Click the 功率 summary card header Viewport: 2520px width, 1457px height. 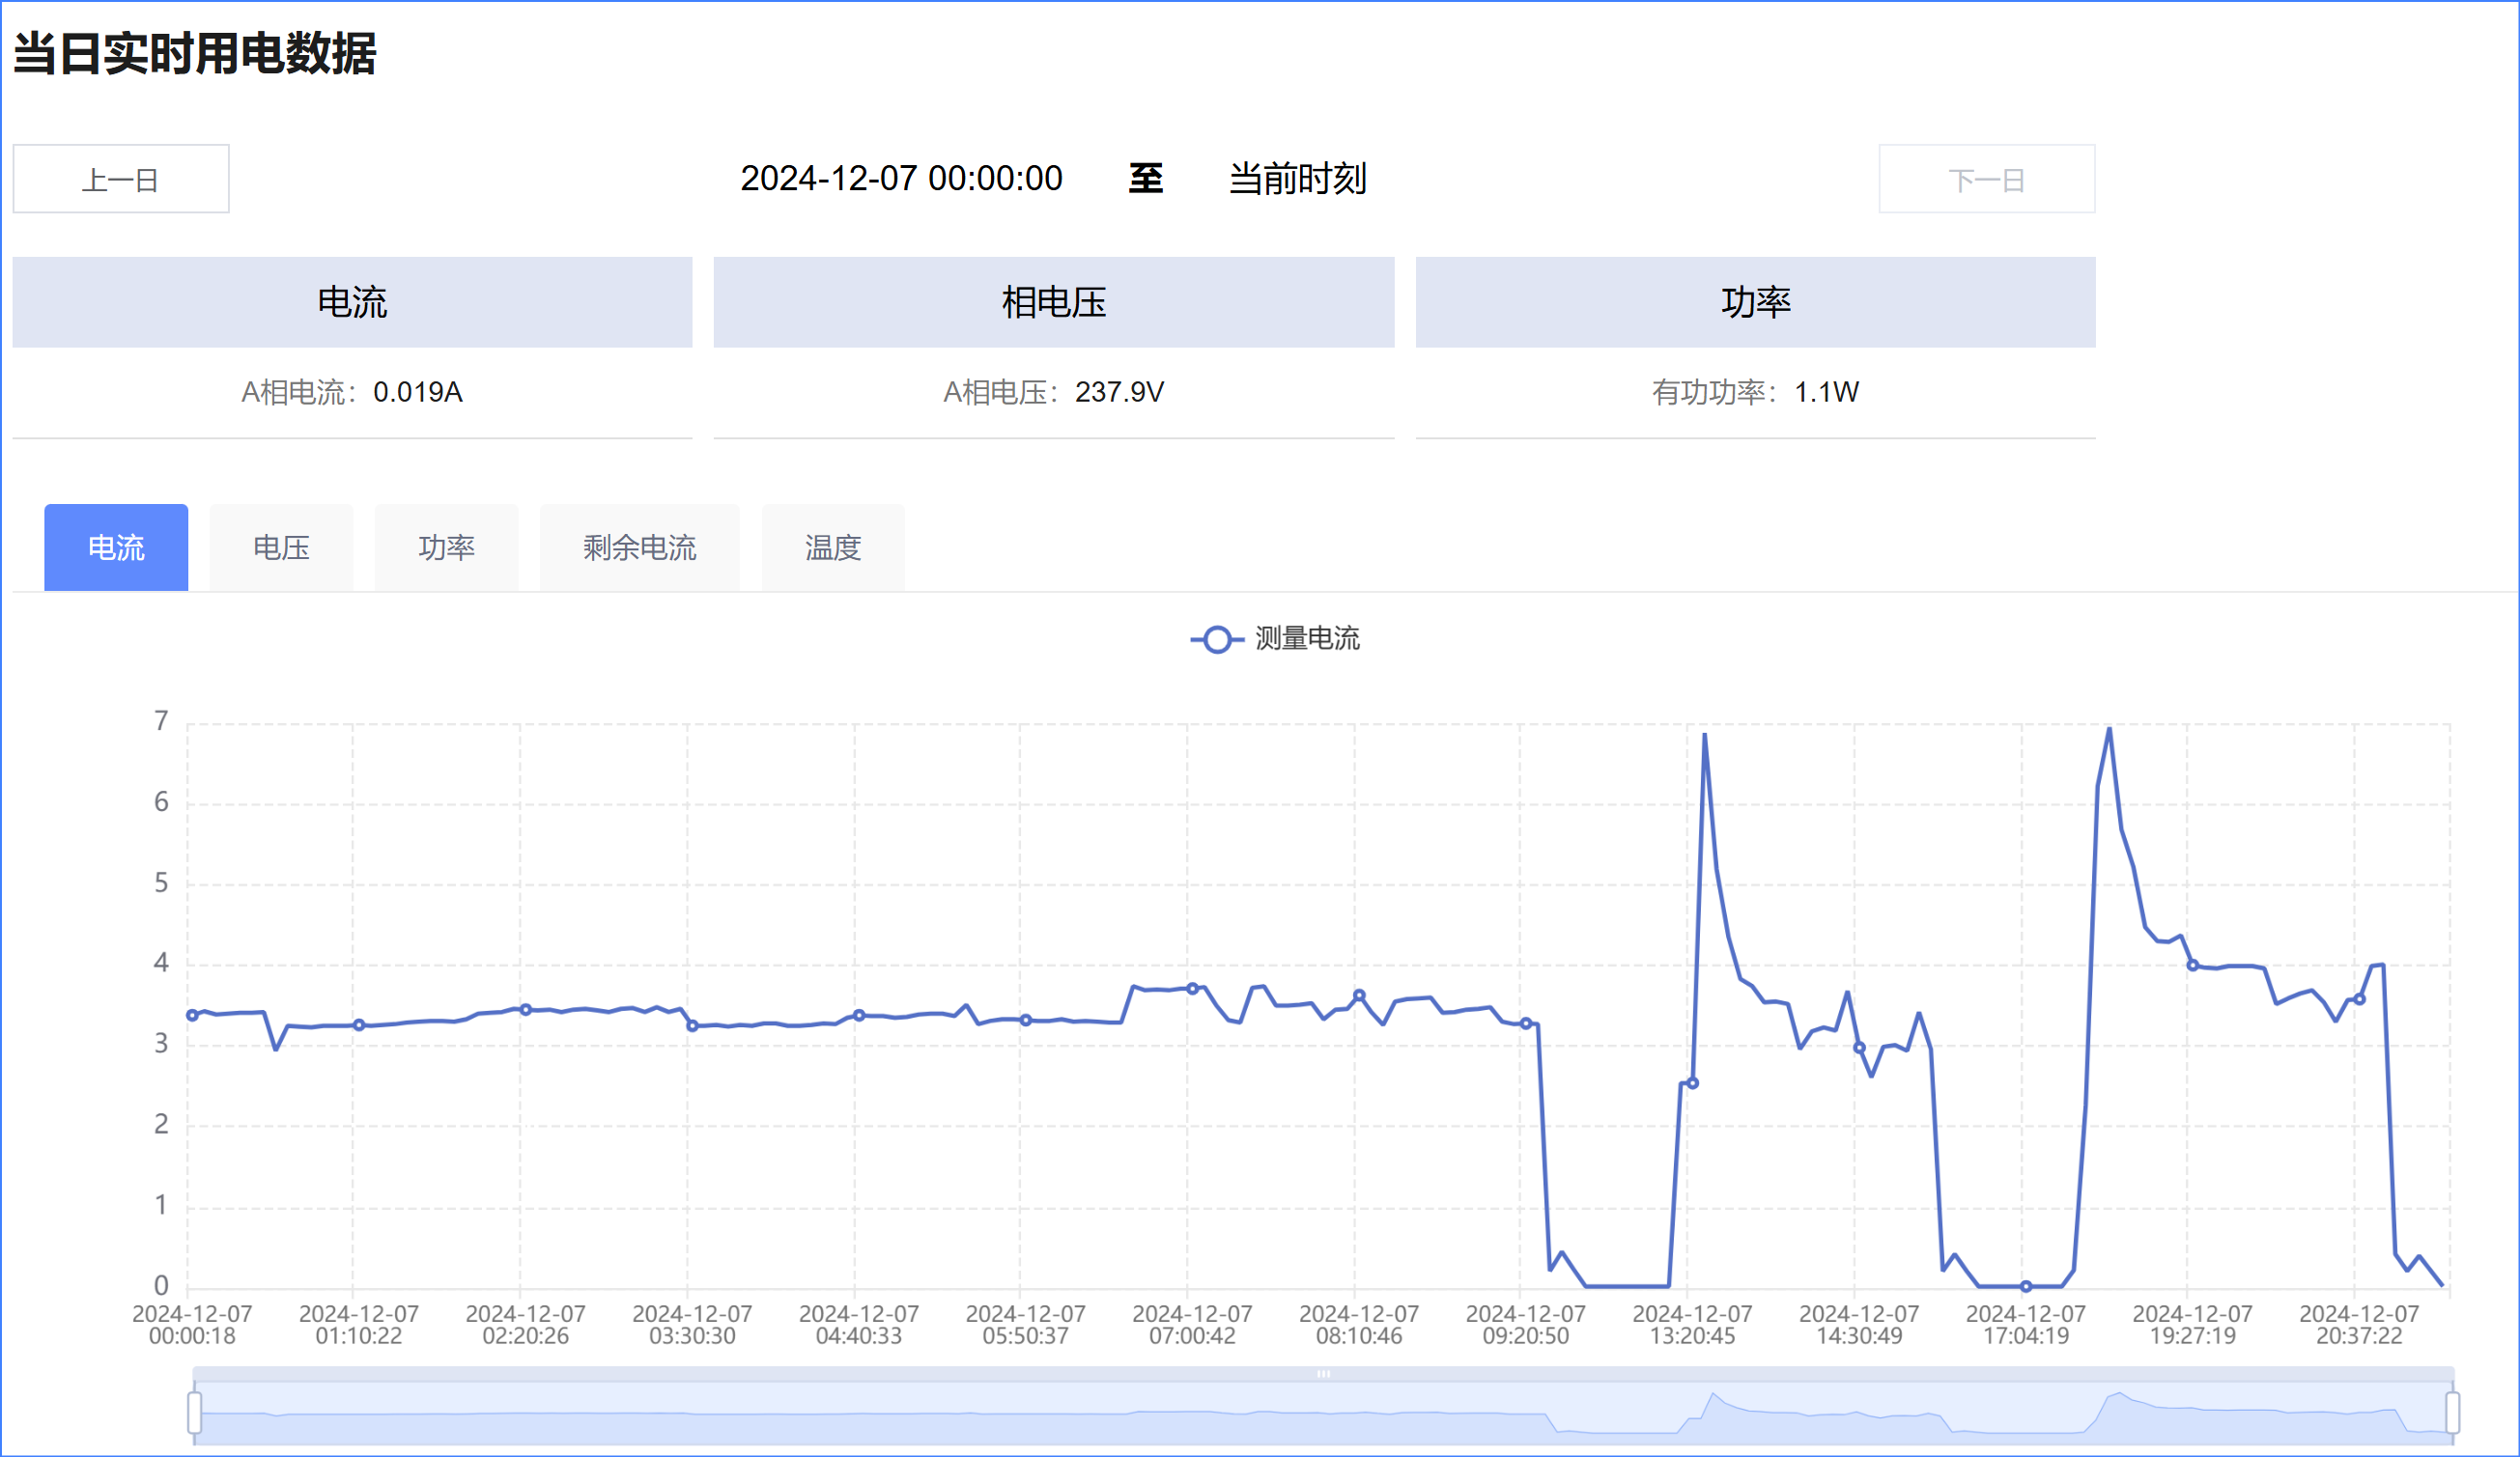pyautogui.click(x=1755, y=302)
